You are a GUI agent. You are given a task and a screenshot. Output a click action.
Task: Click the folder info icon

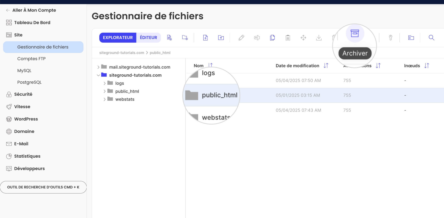[x=411, y=38]
